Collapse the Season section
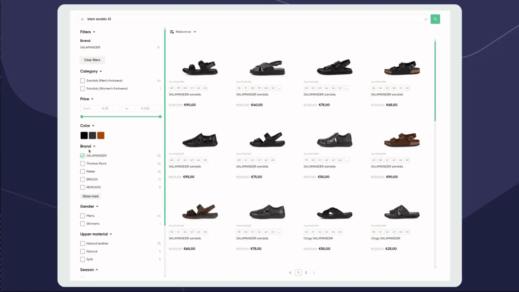Image resolution: width=519 pixels, height=292 pixels. [89, 270]
